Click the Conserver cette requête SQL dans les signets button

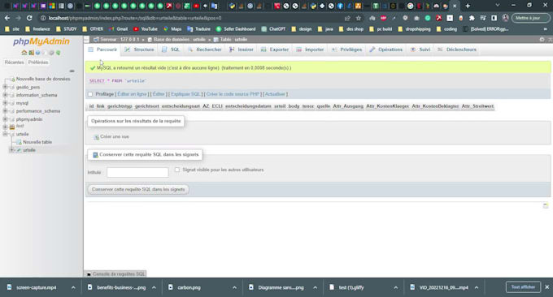tap(138, 189)
